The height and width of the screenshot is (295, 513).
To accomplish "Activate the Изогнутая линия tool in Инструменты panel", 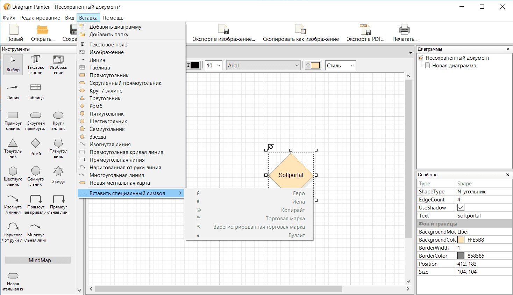I will click(13, 204).
